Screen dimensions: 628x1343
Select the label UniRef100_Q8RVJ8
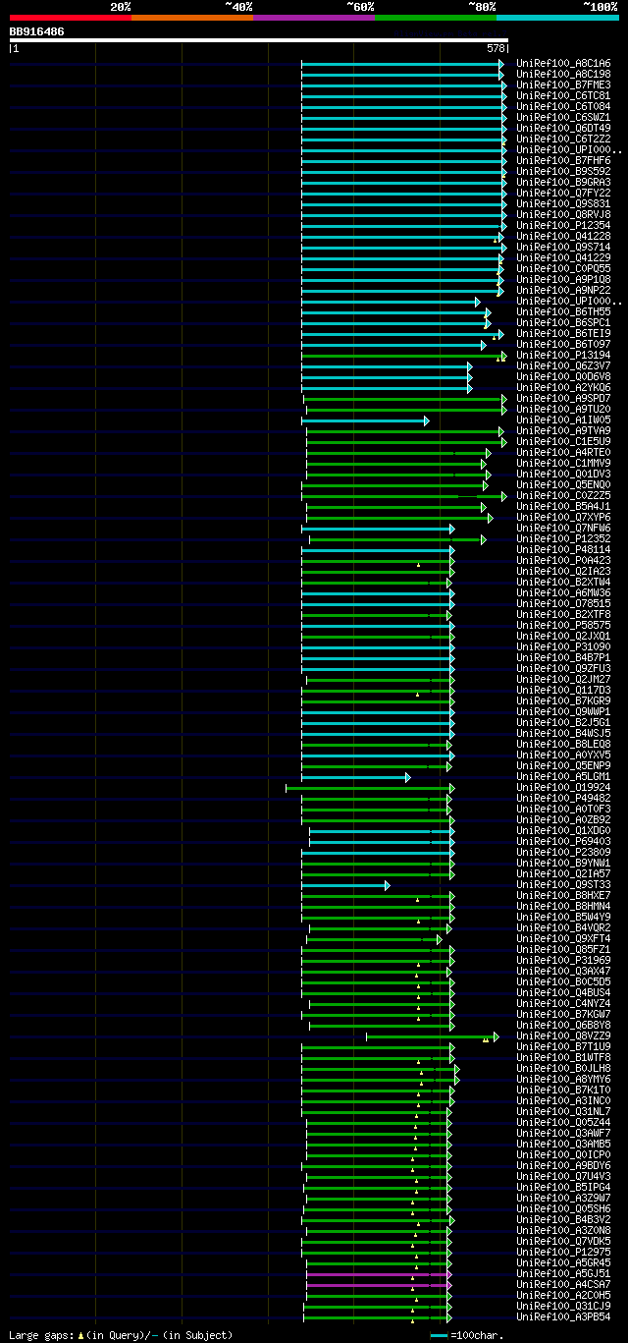[563, 214]
